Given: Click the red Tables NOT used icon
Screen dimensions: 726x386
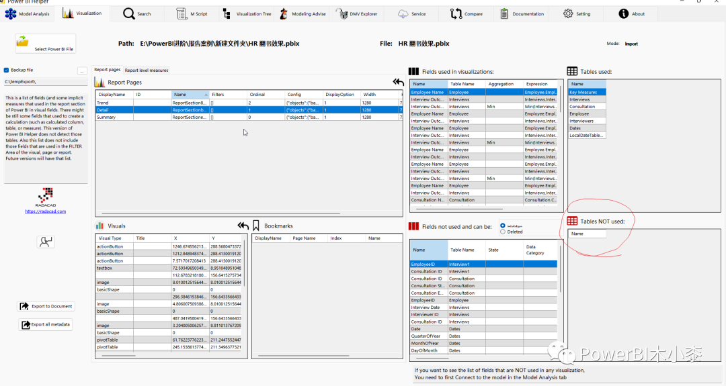Looking at the screenshot, I should (x=572, y=221).
